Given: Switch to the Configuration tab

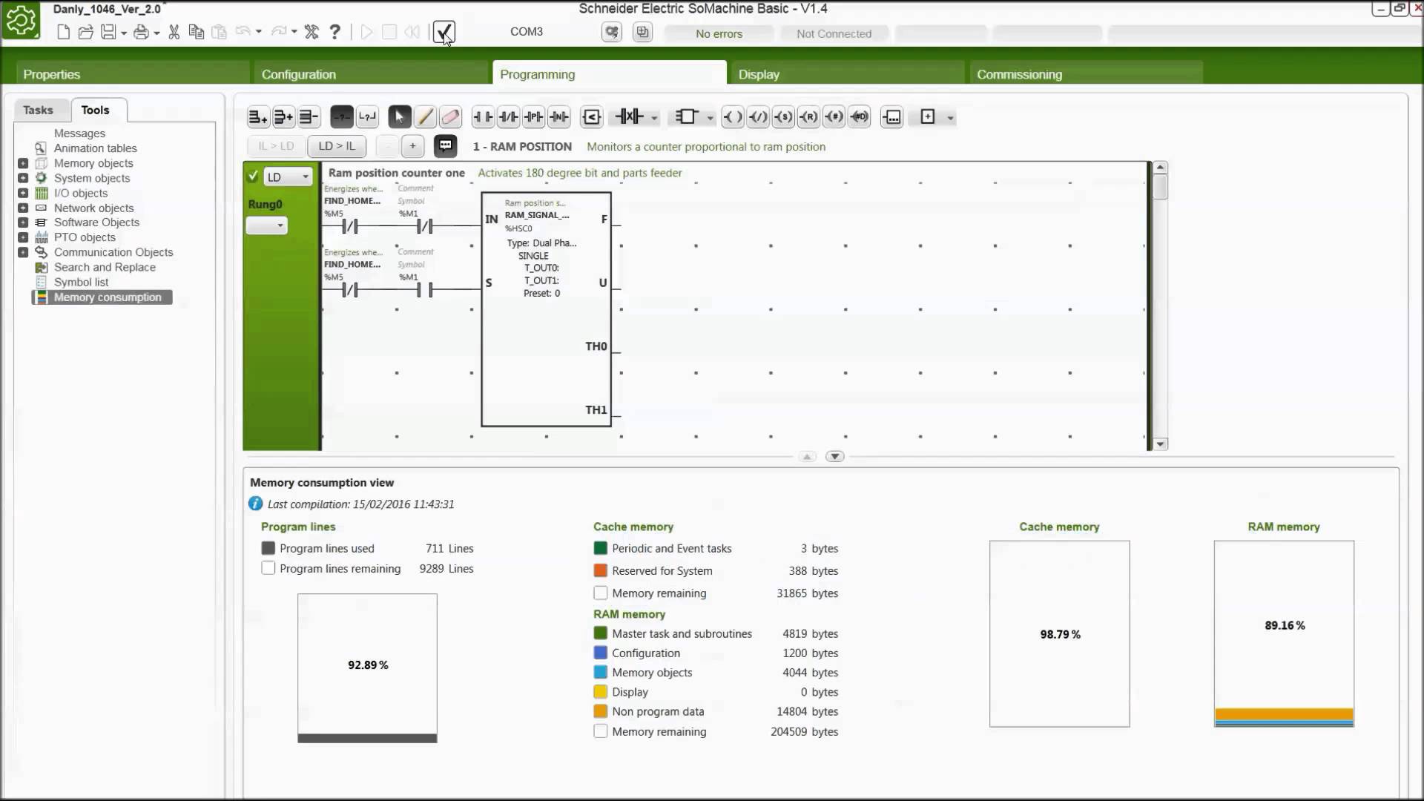Looking at the screenshot, I should (x=371, y=74).
